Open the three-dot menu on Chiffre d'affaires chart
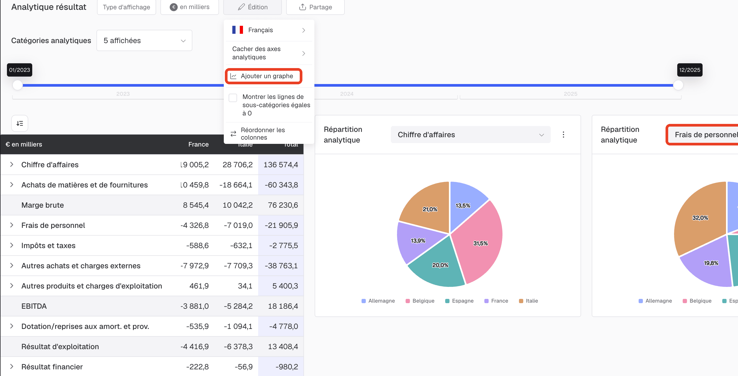 click(x=563, y=135)
